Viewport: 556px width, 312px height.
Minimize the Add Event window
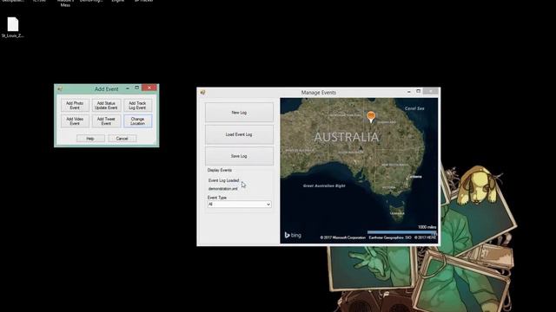pos(128,88)
